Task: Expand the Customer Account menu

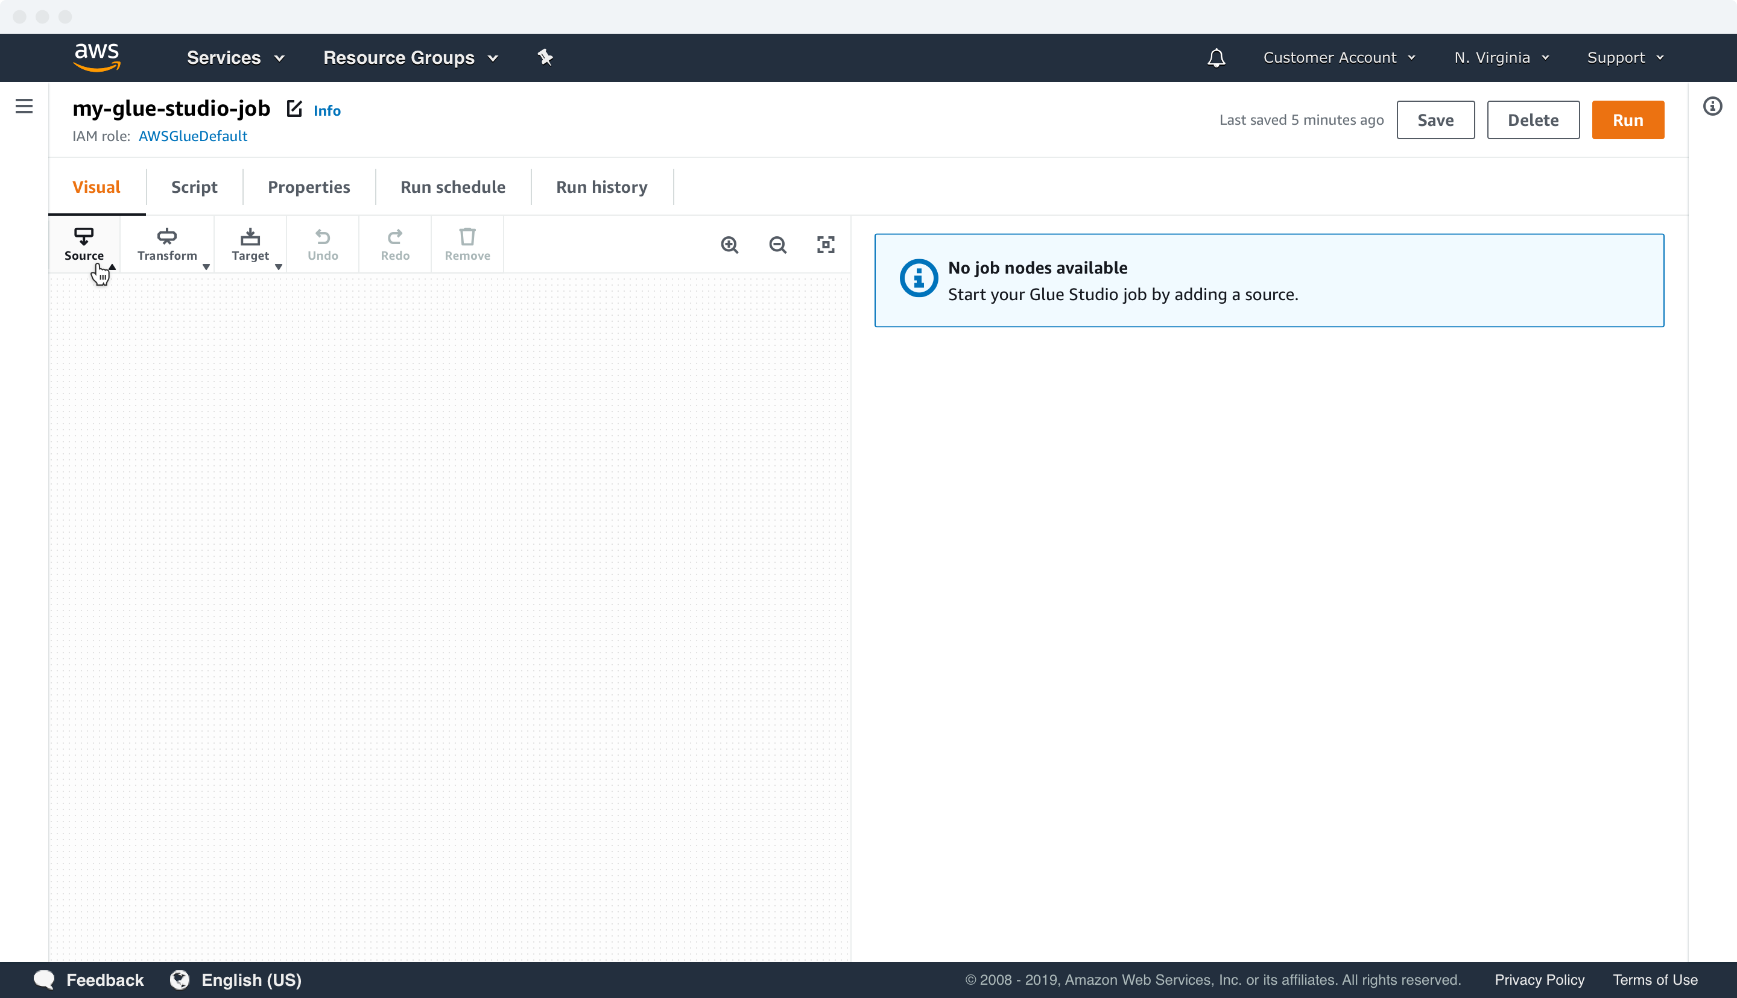Action: click(1340, 58)
